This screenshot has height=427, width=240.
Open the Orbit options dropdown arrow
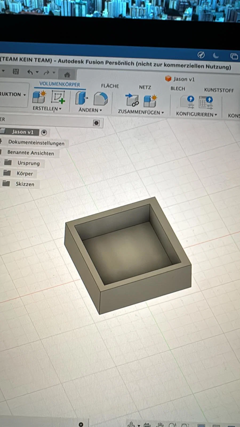[x=139, y=425]
